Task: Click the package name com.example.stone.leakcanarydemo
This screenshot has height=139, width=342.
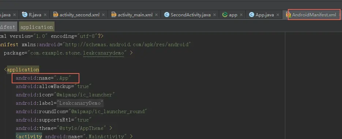Action: click(77, 53)
